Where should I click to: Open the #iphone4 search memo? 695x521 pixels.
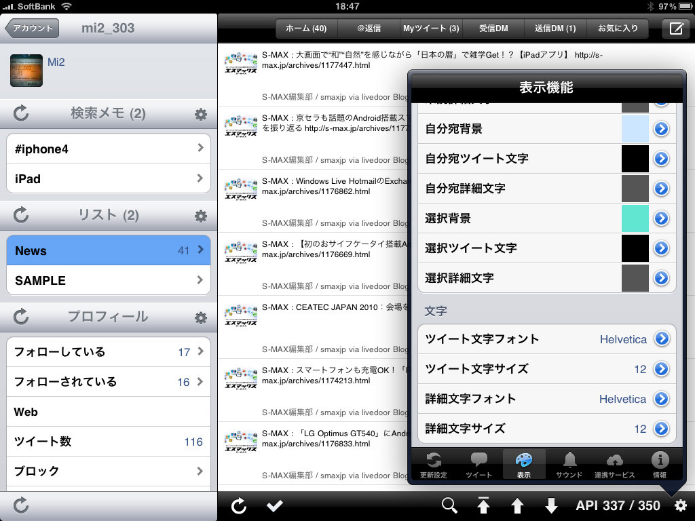[x=109, y=149]
